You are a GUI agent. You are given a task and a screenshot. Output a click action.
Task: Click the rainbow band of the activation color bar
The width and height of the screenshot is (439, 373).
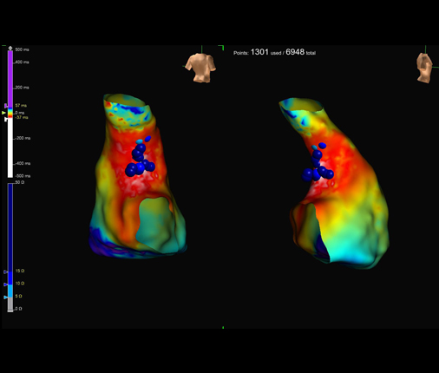click(10, 113)
